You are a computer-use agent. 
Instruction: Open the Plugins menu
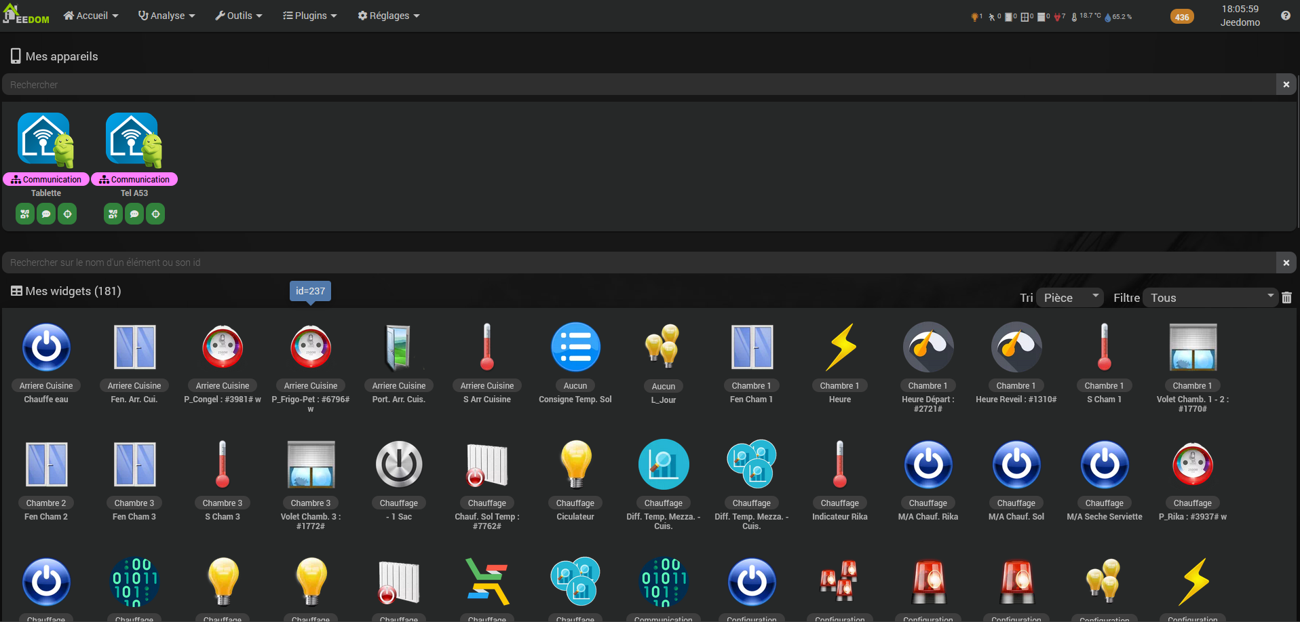309,16
